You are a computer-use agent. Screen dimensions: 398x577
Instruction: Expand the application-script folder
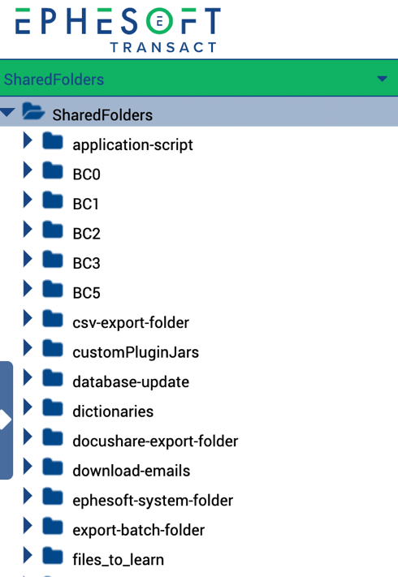coord(28,140)
